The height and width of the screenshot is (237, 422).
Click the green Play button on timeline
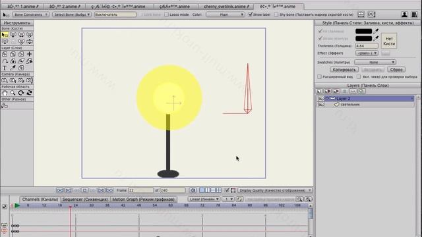[17, 205]
